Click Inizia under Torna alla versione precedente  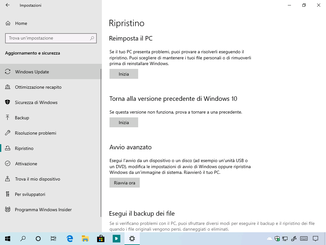(x=124, y=122)
